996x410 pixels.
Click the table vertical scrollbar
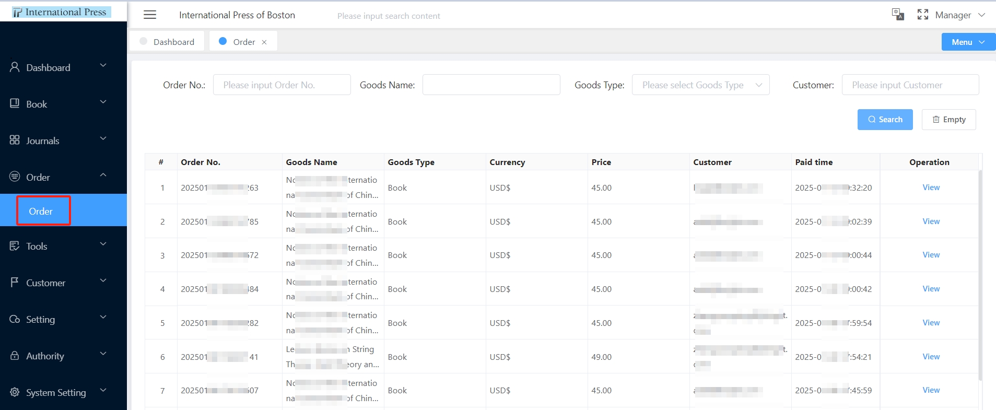pyautogui.click(x=980, y=275)
